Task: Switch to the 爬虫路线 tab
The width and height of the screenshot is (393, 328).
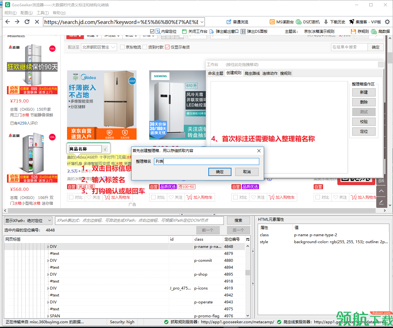Action: (252, 73)
